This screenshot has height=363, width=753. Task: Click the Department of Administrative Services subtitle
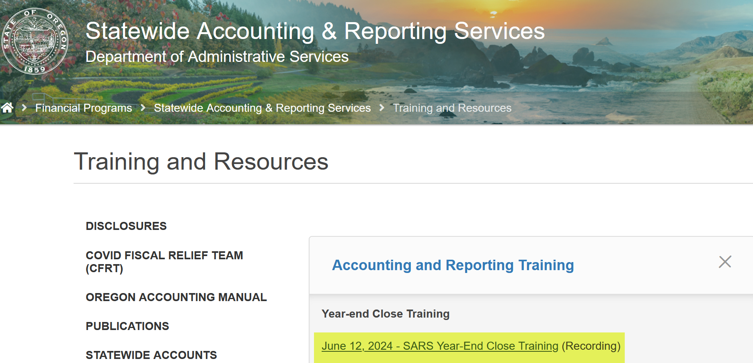pos(217,57)
